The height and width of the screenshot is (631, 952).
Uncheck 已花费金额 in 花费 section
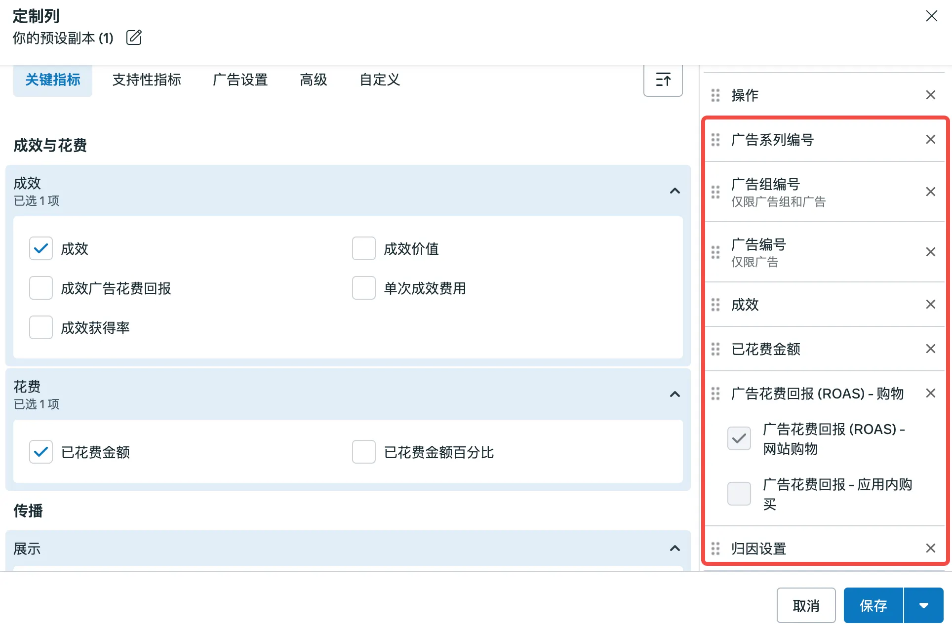coord(41,452)
